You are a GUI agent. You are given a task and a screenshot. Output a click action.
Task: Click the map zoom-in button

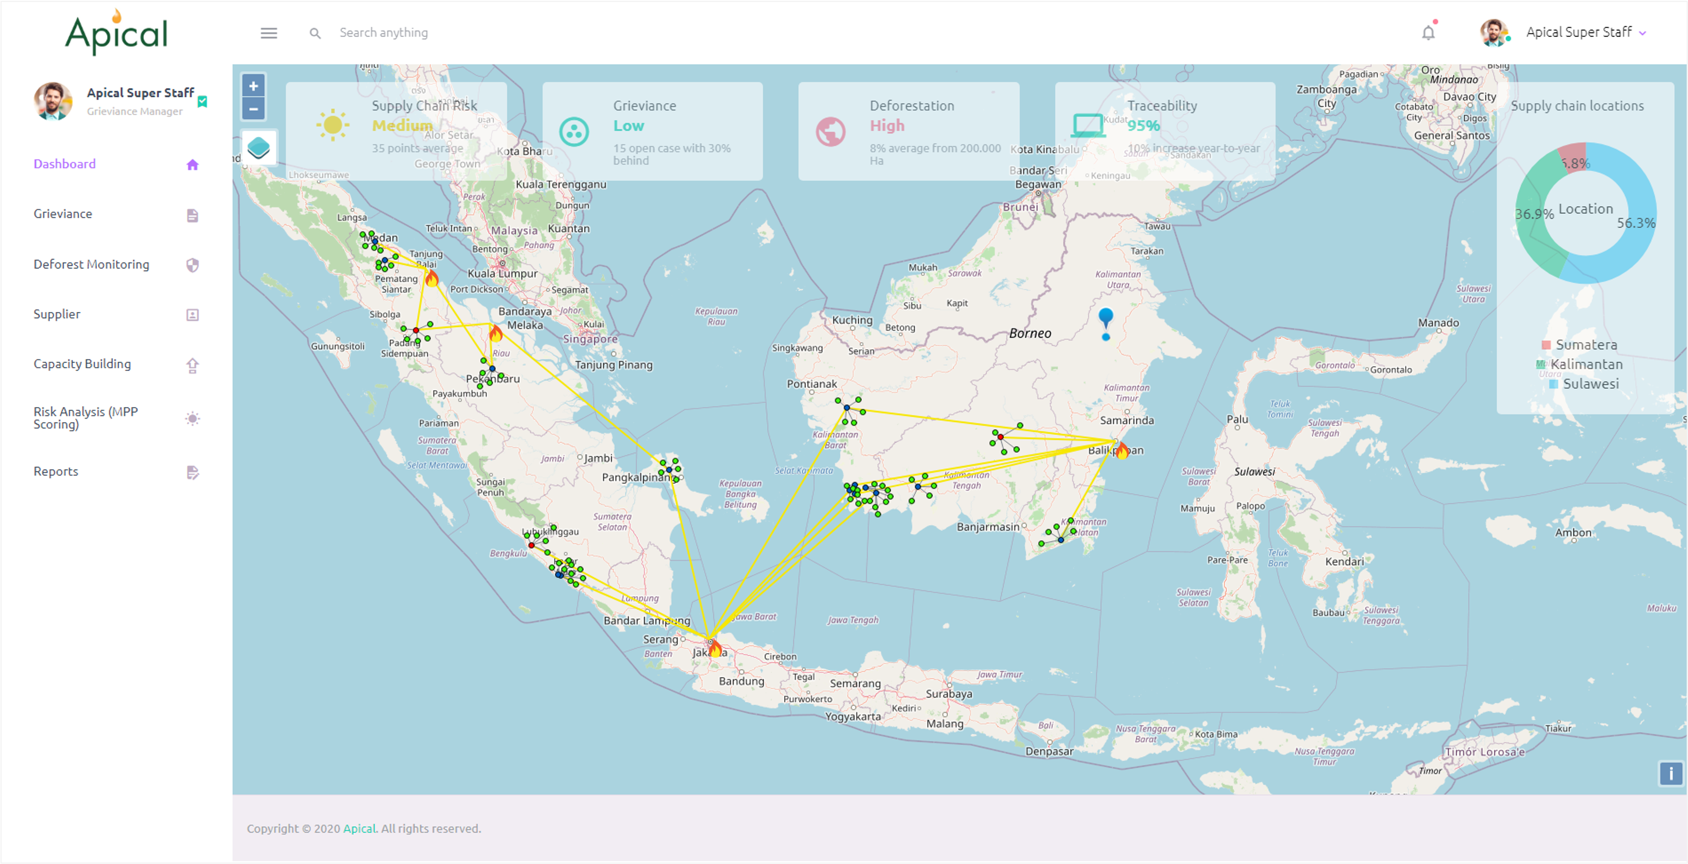(x=254, y=86)
